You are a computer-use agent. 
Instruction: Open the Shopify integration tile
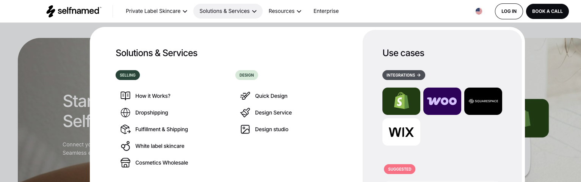pos(401,101)
